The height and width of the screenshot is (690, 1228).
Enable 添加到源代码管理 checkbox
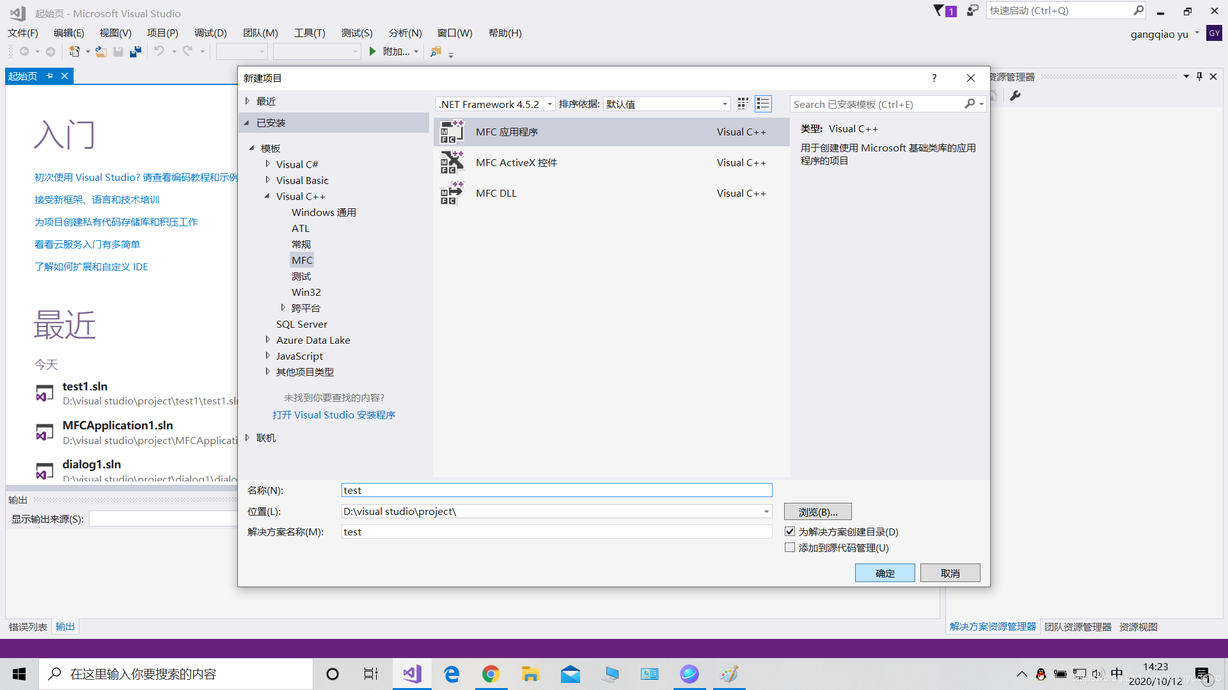coord(790,548)
